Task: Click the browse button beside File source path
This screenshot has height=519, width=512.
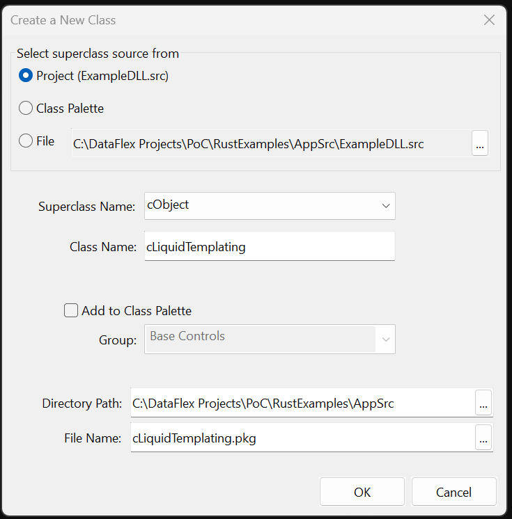Action: coord(480,143)
